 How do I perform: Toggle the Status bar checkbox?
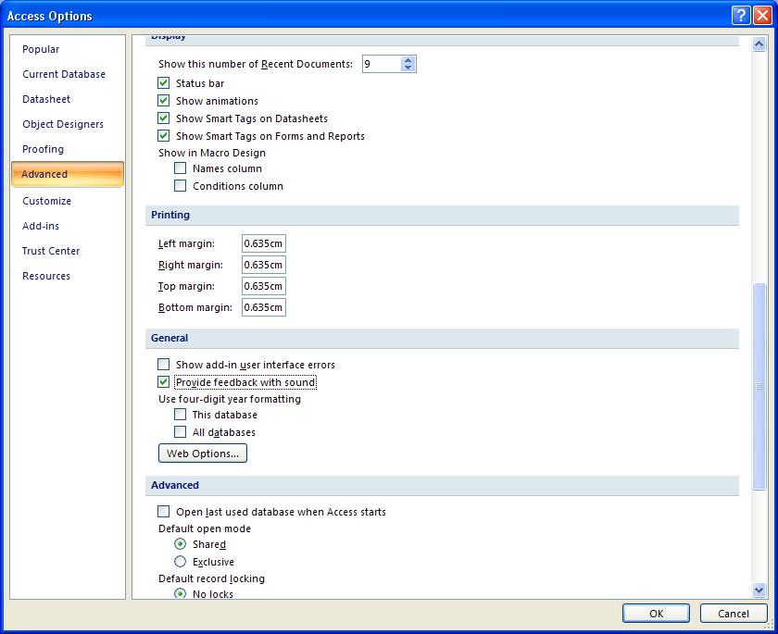pos(163,83)
